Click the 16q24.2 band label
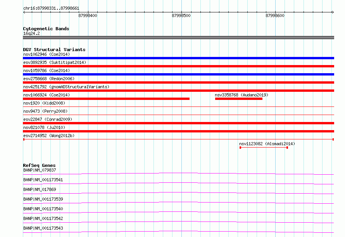Viewport: 345px width, 237px height. pos(31,33)
